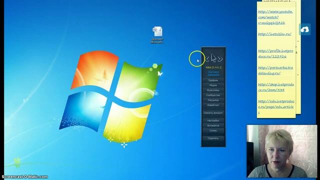Open the edu.inetproduce.ru/page/edu_articles link
The height and width of the screenshot is (180, 320).
click(x=276, y=106)
